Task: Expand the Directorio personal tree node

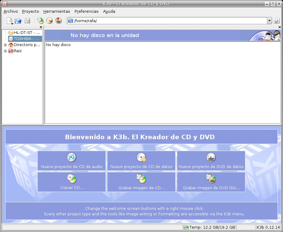Action: tap(5, 45)
